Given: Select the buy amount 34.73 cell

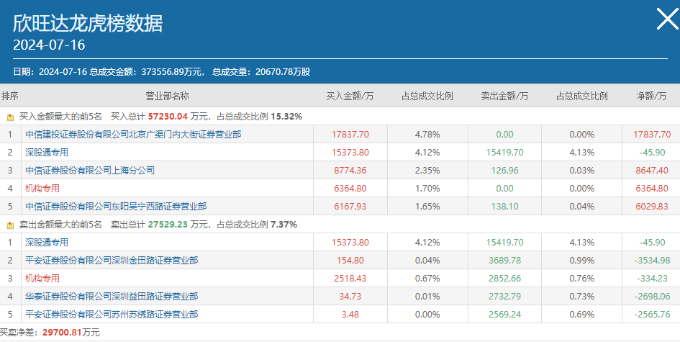Looking at the screenshot, I should click(350, 297).
